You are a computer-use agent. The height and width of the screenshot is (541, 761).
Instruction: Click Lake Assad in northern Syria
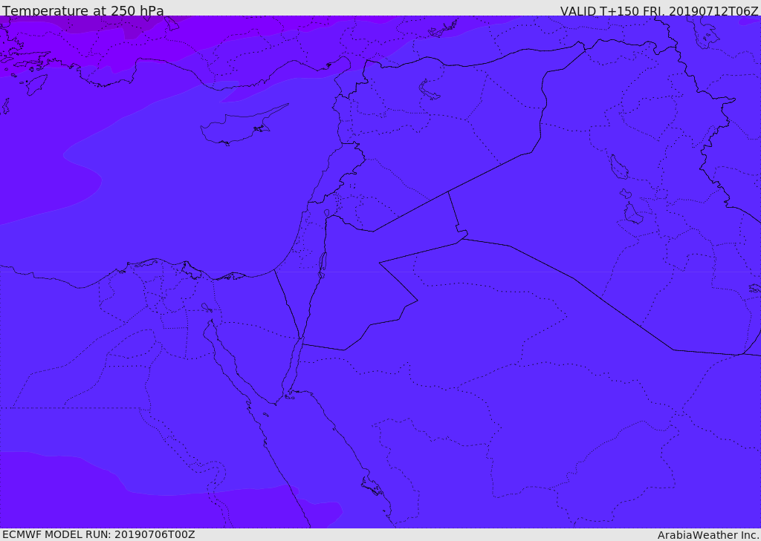(x=429, y=90)
